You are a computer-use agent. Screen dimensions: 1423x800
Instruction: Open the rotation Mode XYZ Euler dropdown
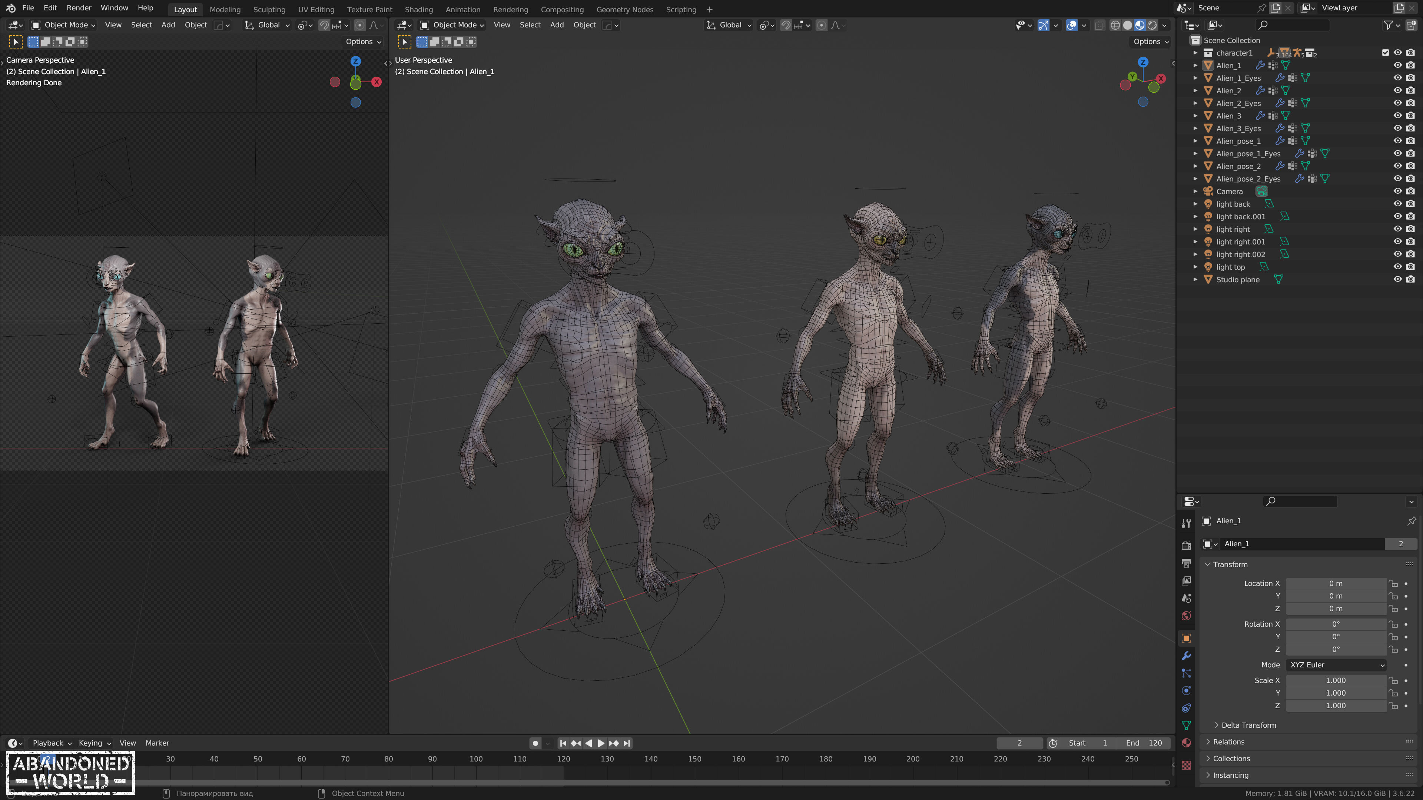pos(1336,665)
